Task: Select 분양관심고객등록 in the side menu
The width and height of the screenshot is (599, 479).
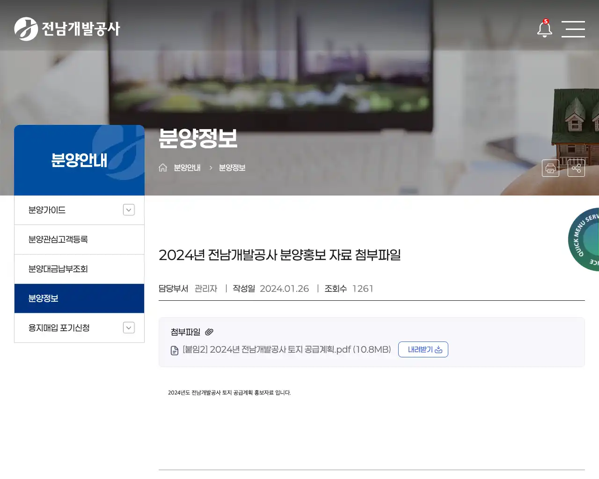Action: [x=79, y=239]
